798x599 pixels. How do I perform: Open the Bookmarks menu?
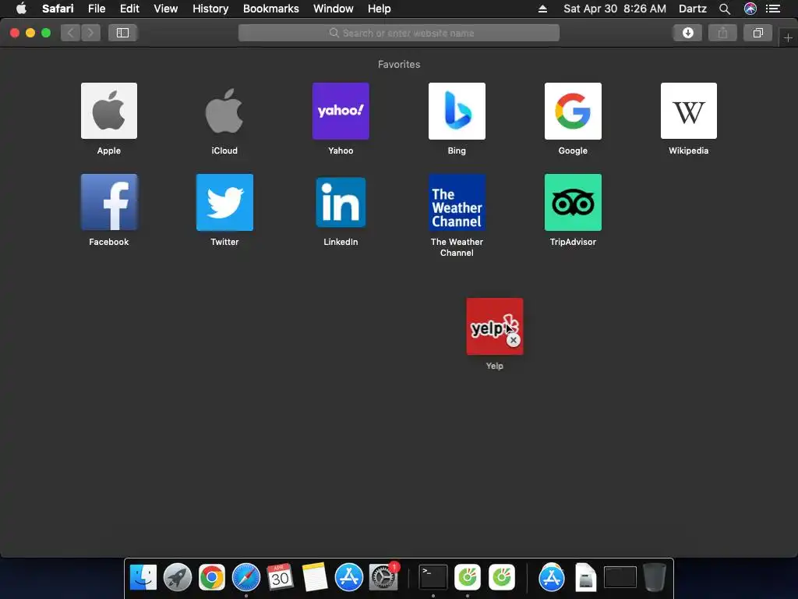point(270,9)
